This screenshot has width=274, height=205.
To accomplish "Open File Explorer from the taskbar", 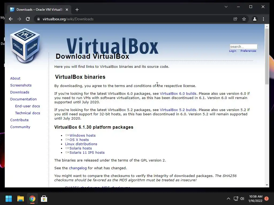I will [x=20, y=199].
